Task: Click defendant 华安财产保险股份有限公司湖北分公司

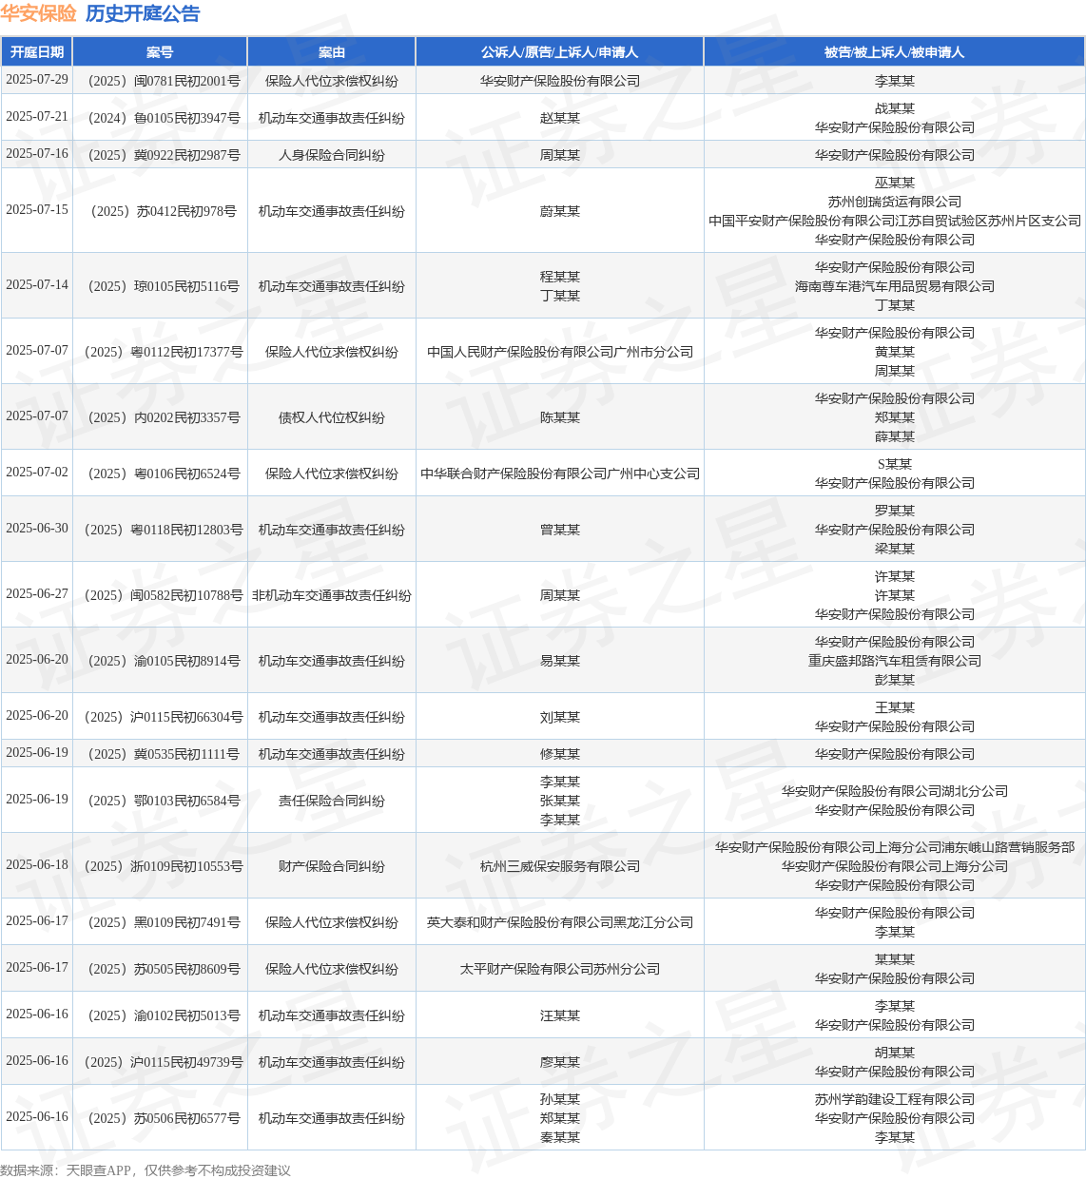Action: tap(895, 791)
